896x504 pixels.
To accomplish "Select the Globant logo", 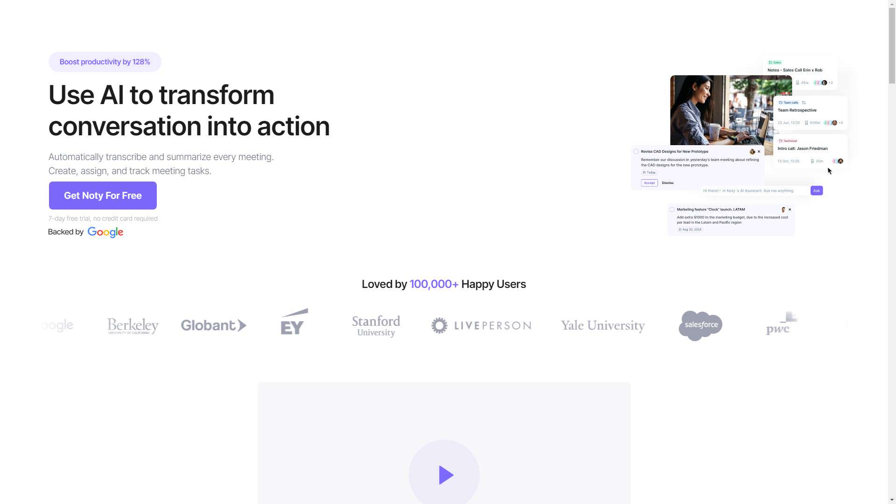I will [x=214, y=325].
